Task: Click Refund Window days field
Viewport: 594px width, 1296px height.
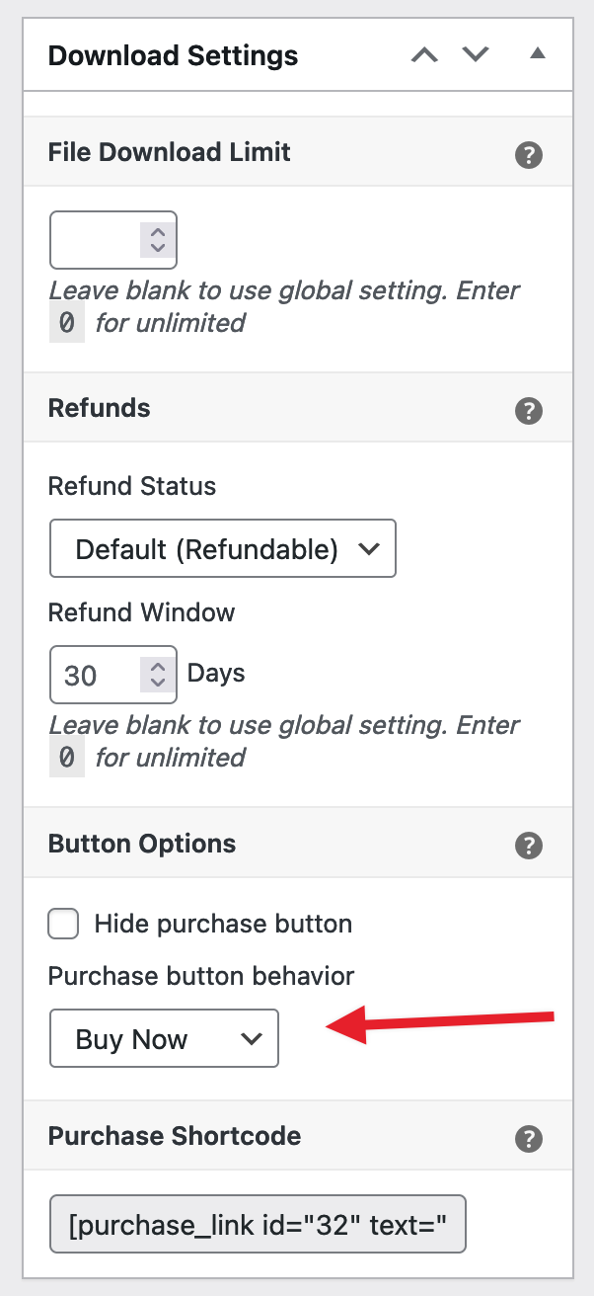Action: (x=113, y=675)
